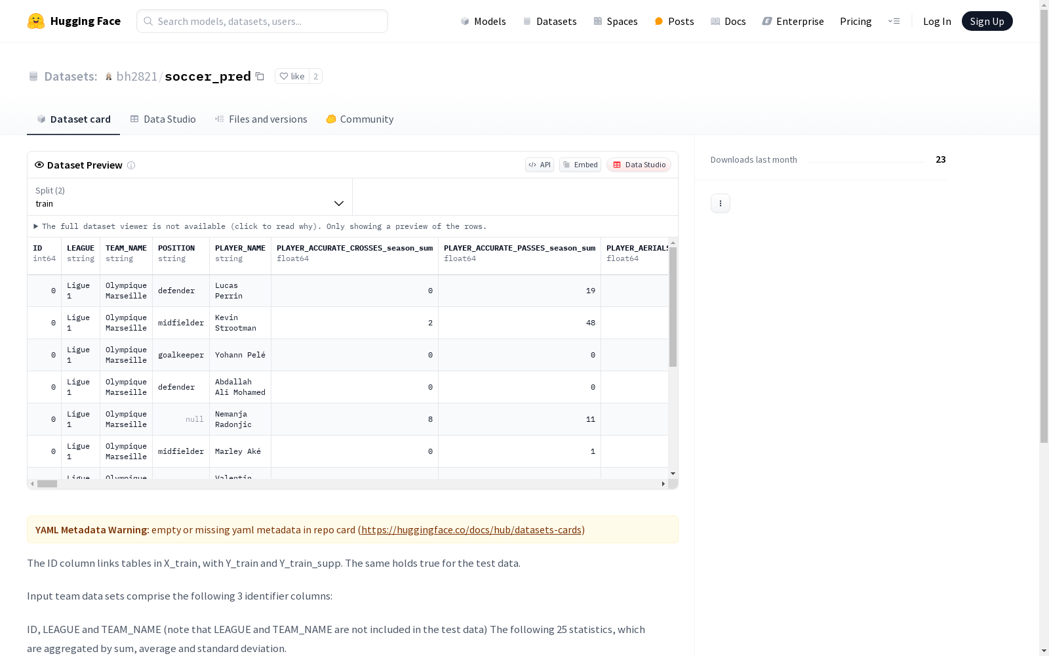Open the soccer_pred dataset name link
Image resolution: width=1049 pixels, height=656 pixels.
[x=208, y=76]
